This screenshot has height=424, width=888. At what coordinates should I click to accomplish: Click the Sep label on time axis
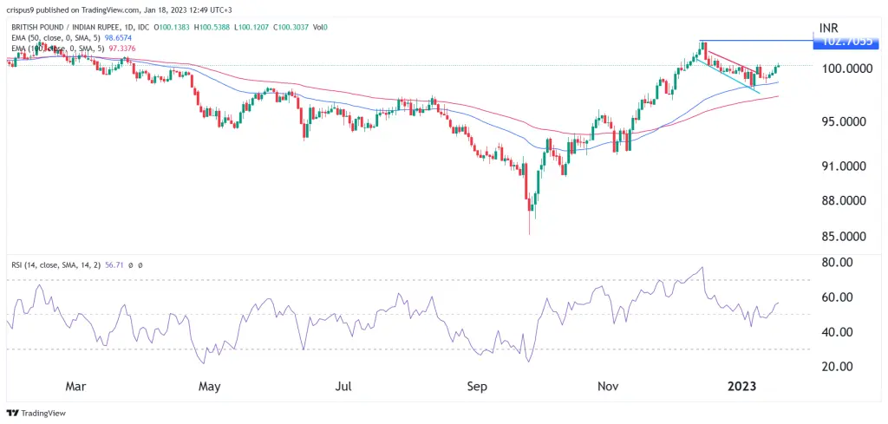tap(477, 387)
